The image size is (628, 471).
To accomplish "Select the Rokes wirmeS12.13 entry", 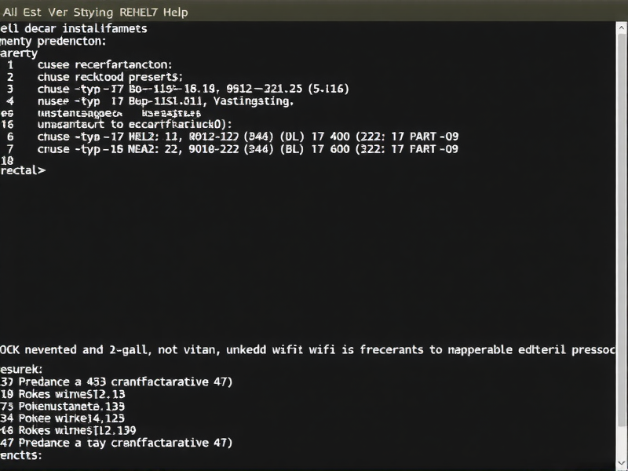I will pos(63,393).
